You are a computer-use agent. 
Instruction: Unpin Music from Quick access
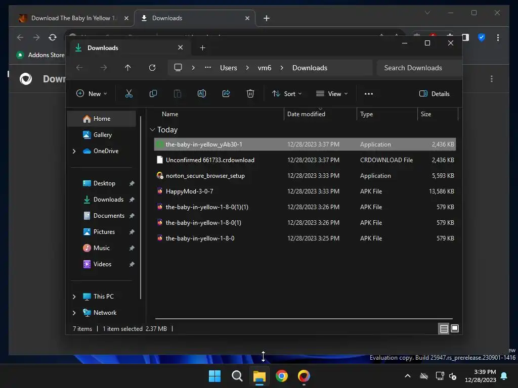click(x=132, y=248)
